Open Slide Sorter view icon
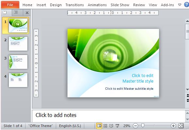 [x=105, y=126]
